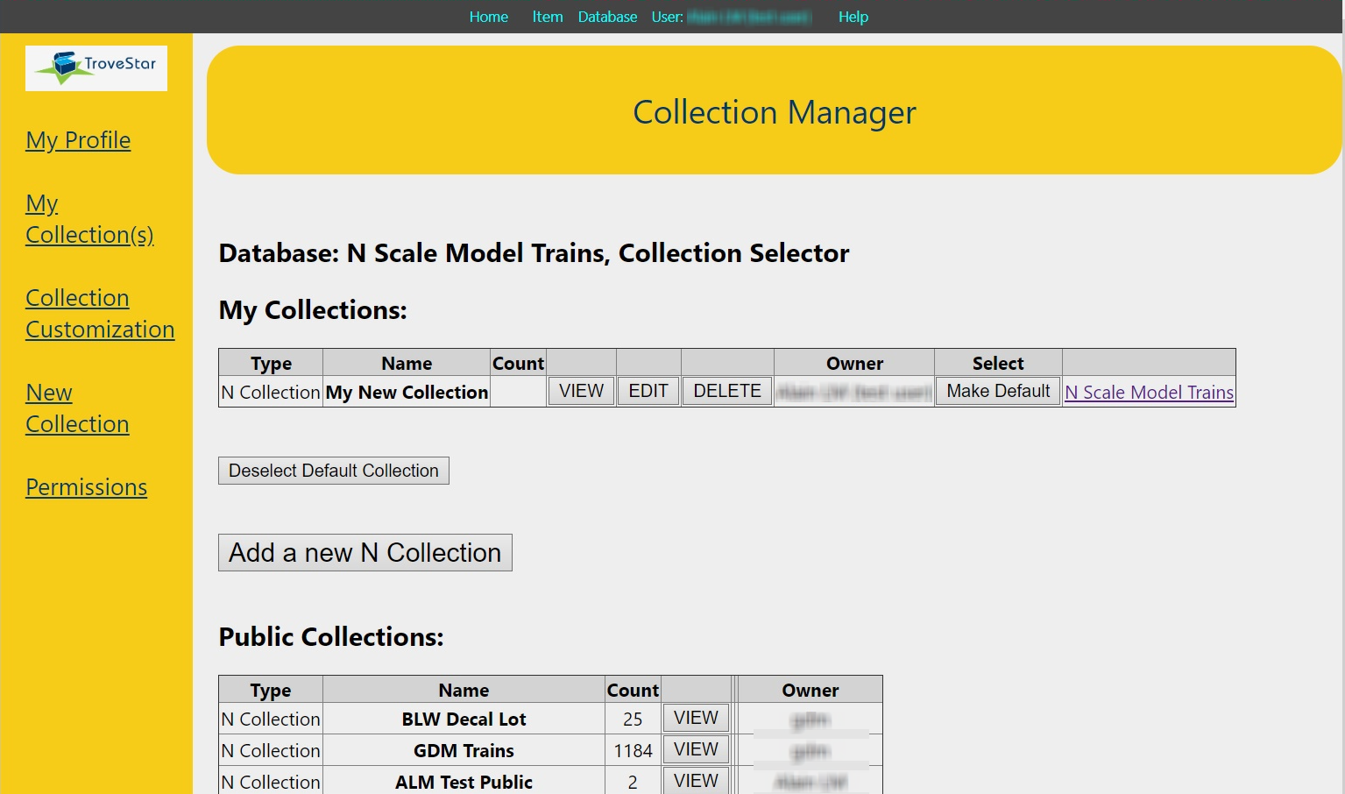This screenshot has height=794, width=1345.
Task: Click Deselect Default Collection button
Action: (334, 471)
